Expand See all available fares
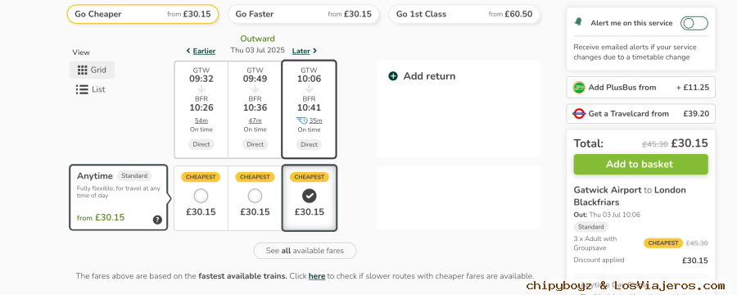 pos(305,251)
